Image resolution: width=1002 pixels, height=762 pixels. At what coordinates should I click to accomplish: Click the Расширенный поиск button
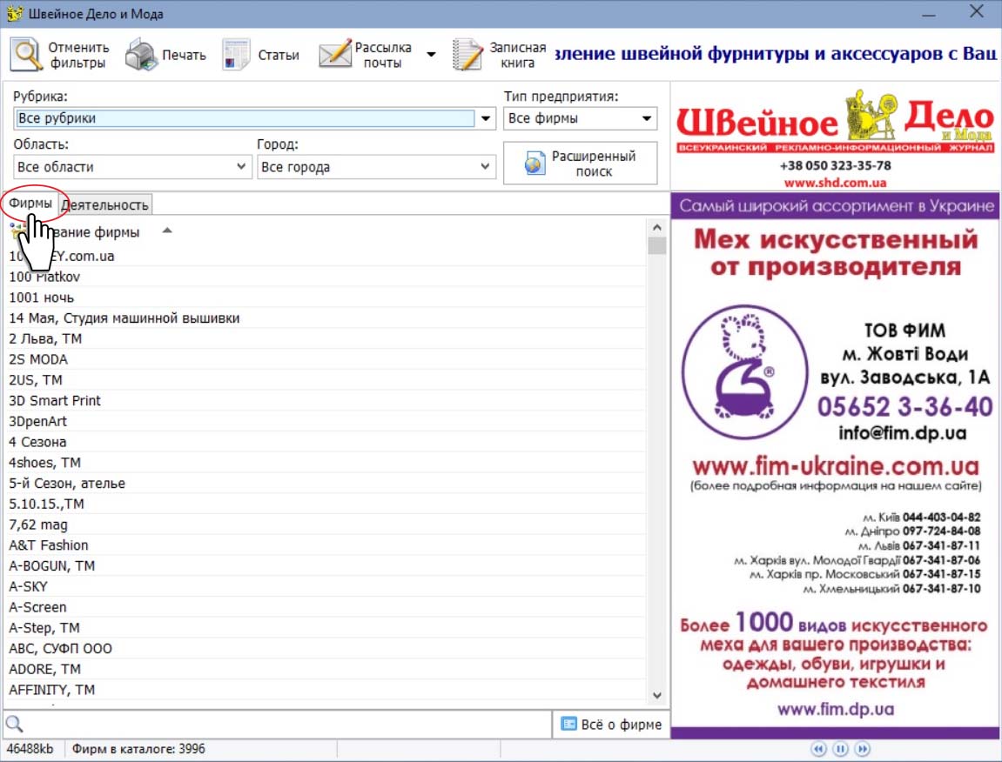click(x=581, y=164)
